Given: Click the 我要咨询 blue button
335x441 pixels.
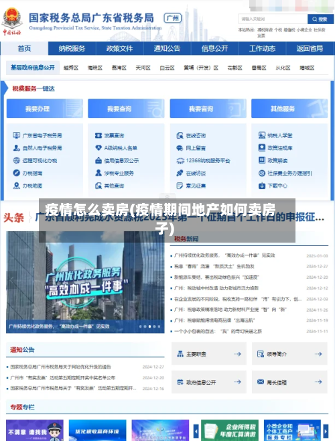Looking at the screenshot, I should click(x=208, y=109).
